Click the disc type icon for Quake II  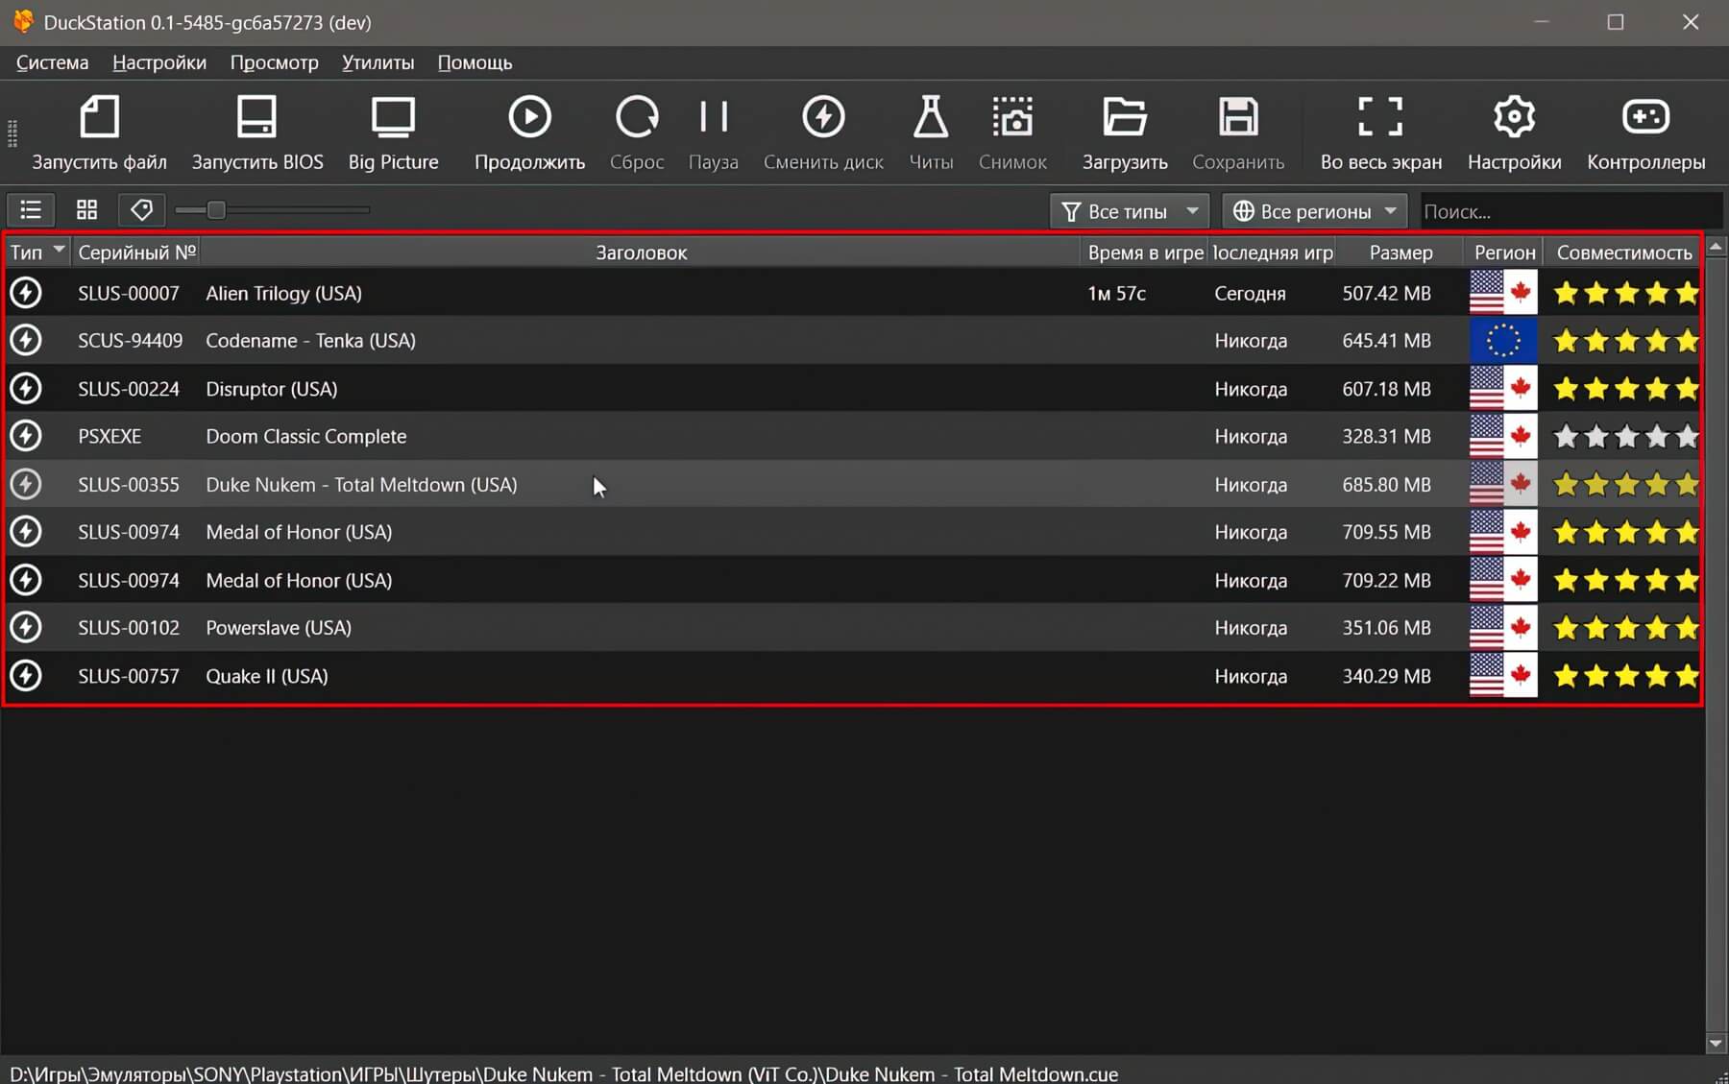tap(26, 676)
